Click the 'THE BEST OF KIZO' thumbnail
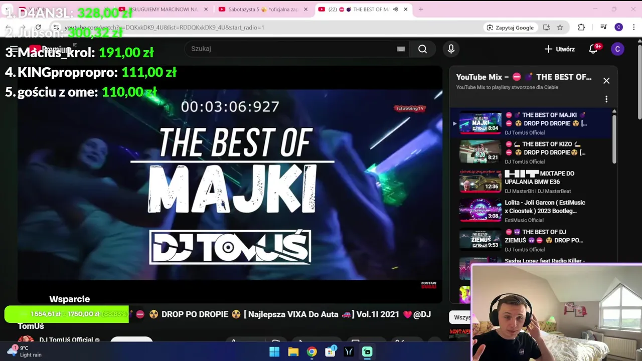 [480, 152]
